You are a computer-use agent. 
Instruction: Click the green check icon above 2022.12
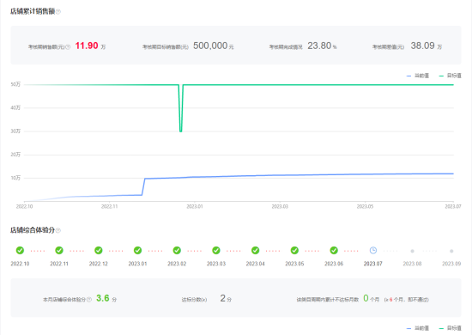coord(99,250)
